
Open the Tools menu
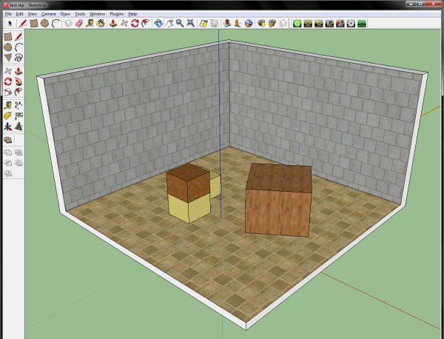click(x=80, y=14)
